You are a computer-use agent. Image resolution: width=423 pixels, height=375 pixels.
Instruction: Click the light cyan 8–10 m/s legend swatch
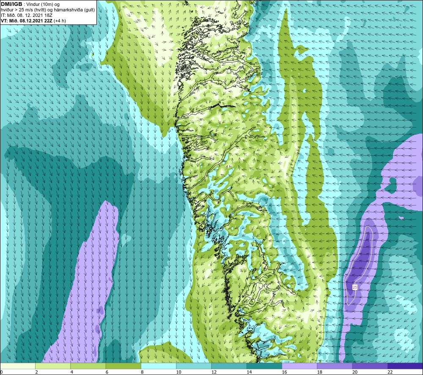159,366
